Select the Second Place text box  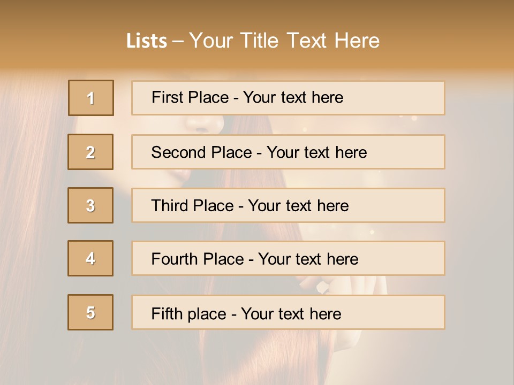pos(288,152)
